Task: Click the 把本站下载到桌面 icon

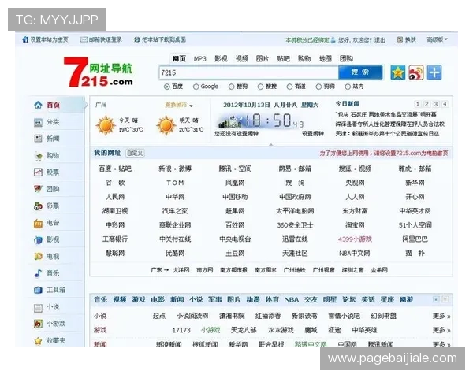Action: pos(137,39)
